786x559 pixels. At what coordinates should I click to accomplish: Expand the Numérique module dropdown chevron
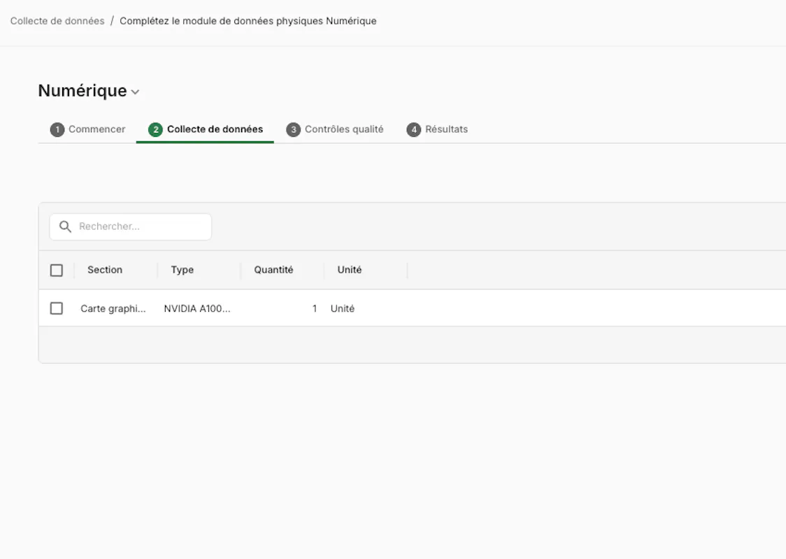pos(135,92)
